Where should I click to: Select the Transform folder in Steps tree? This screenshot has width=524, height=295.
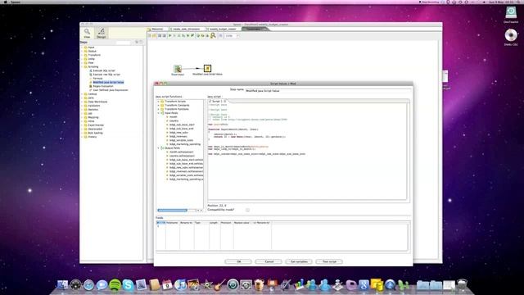[x=94, y=55]
